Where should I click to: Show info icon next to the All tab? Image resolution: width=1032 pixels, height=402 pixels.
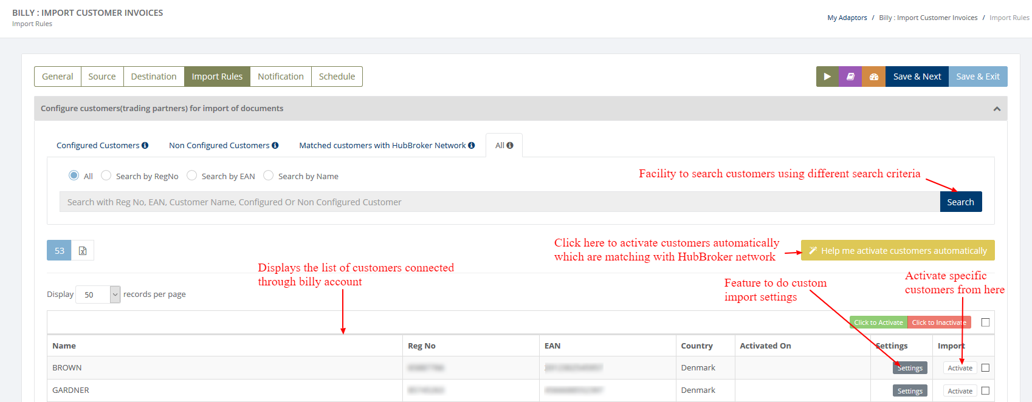[510, 145]
